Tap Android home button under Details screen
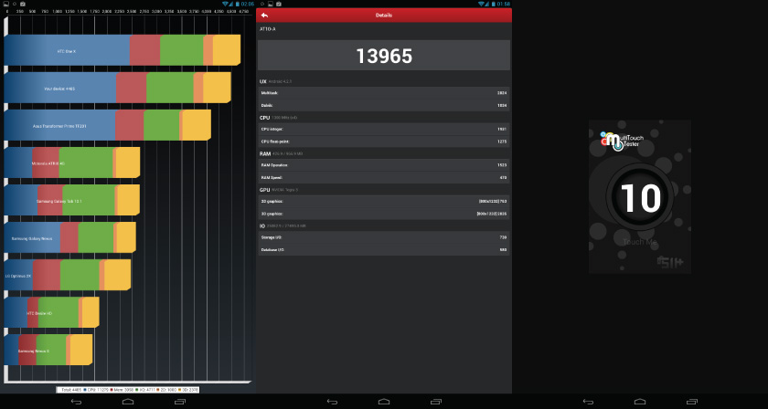768x409 pixels. click(x=384, y=402)
